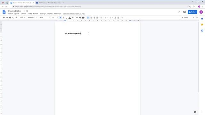Open the Doplňky menu
The width and height of the screenshot is (205, 115).
pos(50,14)
